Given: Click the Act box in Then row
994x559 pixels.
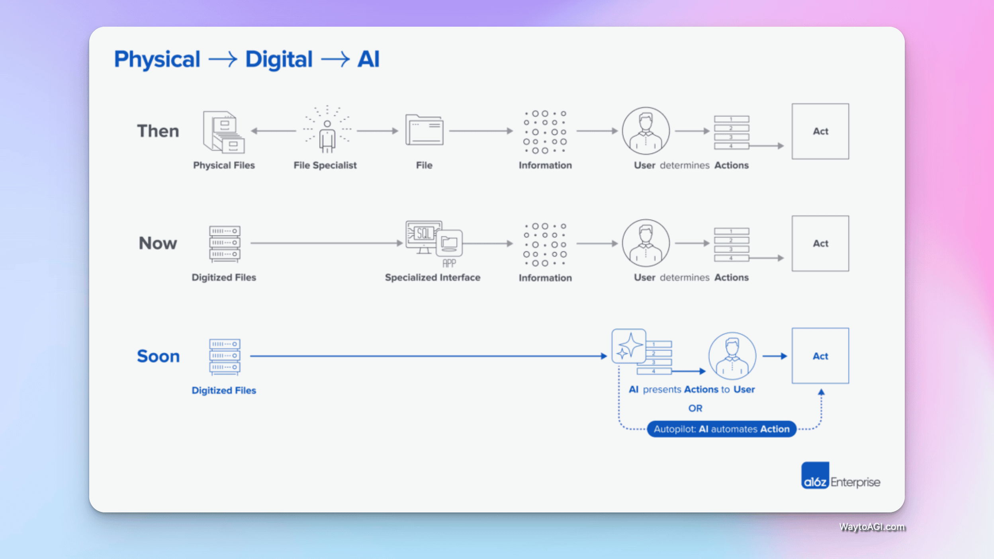Looking at the screenshot, I should [x=820, y=131].
